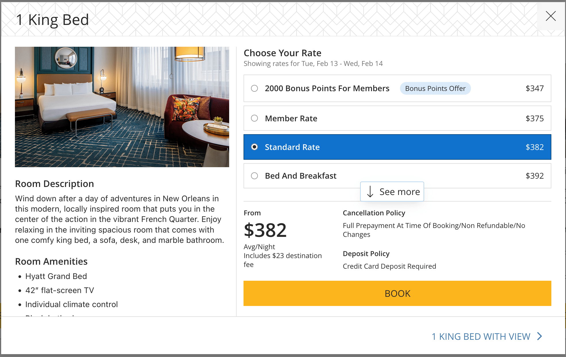Click the chevron next to King Bed With View

coord(540,336)
